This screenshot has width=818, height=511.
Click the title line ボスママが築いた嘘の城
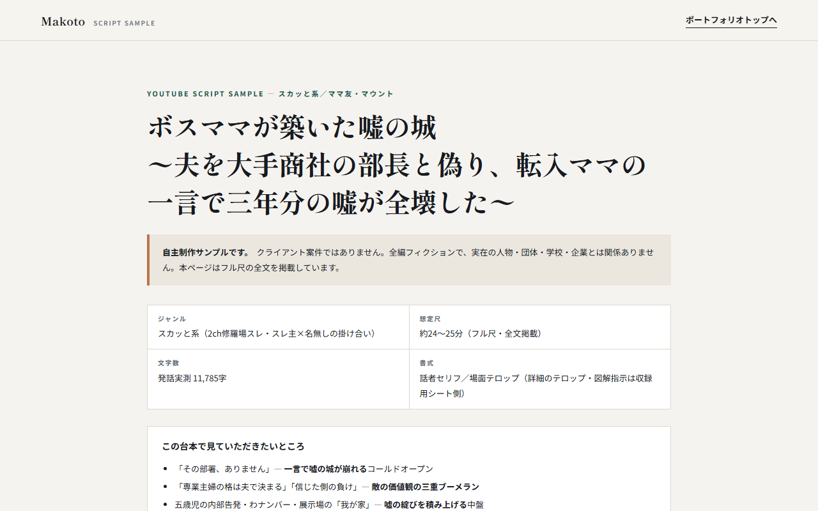293,128
